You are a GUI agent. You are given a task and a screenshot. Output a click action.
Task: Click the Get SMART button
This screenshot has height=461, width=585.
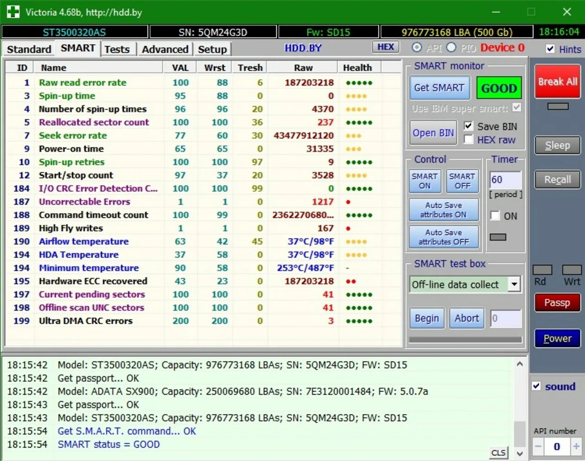tap(439, 88)
